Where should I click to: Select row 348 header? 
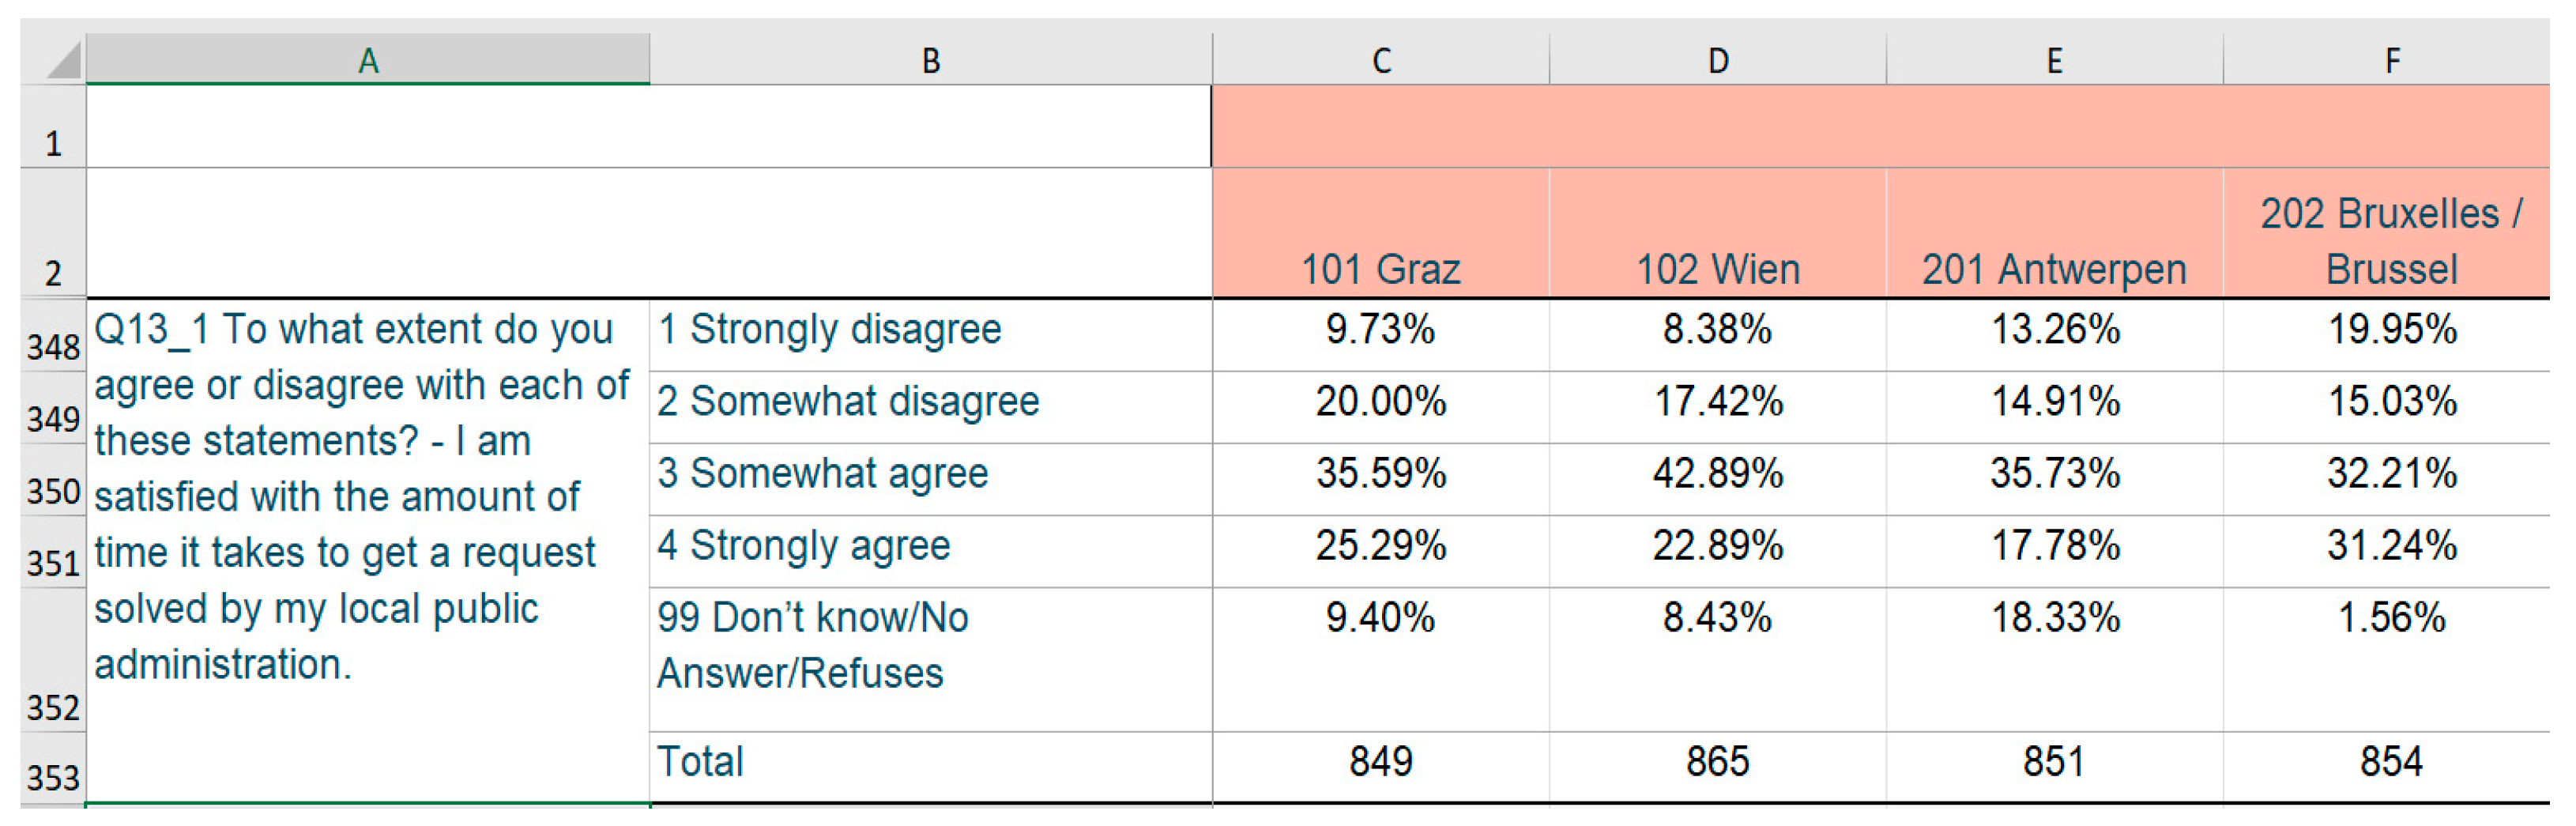click(x=53, y=346)
